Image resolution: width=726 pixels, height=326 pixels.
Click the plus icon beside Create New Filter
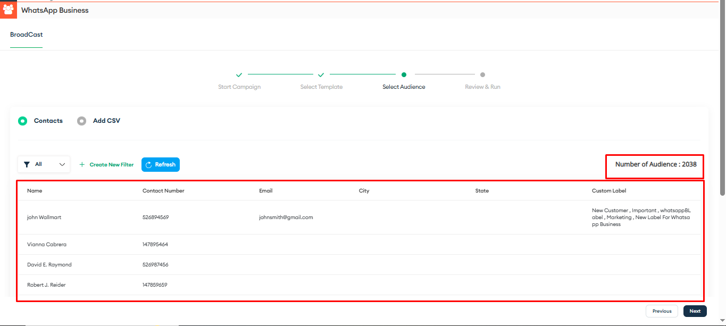(82, 165)
